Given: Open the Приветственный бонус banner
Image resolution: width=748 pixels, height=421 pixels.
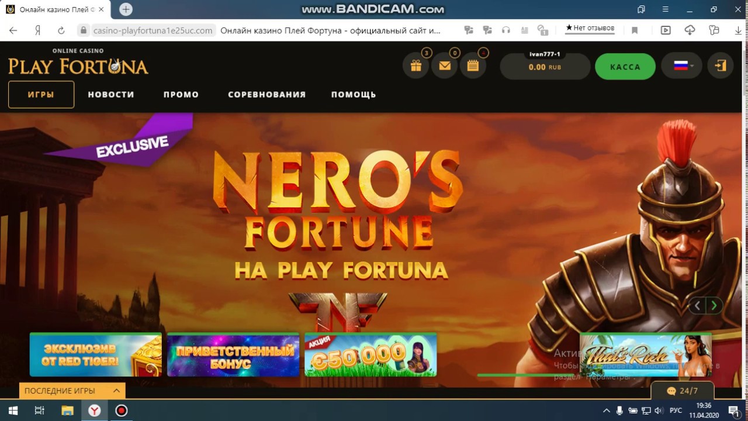Looking at the screenshot, I should [x=233, y=354].
